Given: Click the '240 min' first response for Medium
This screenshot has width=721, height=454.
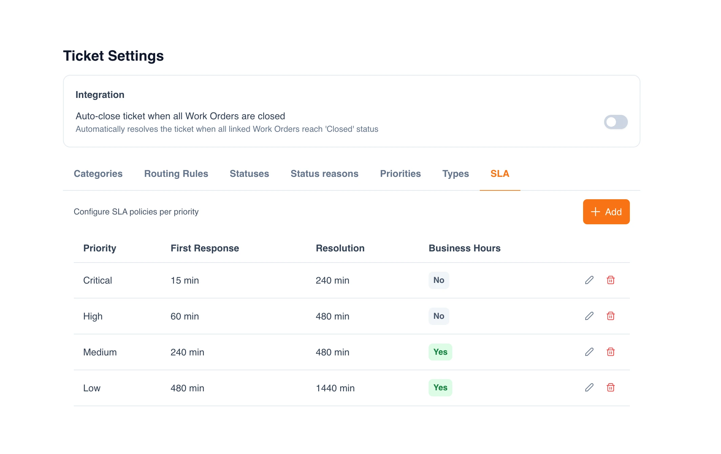Looking at the screenshot, I should tap(187, 352).
